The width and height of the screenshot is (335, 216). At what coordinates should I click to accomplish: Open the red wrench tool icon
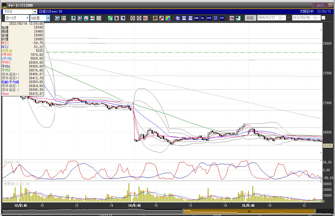coord(162,18)
